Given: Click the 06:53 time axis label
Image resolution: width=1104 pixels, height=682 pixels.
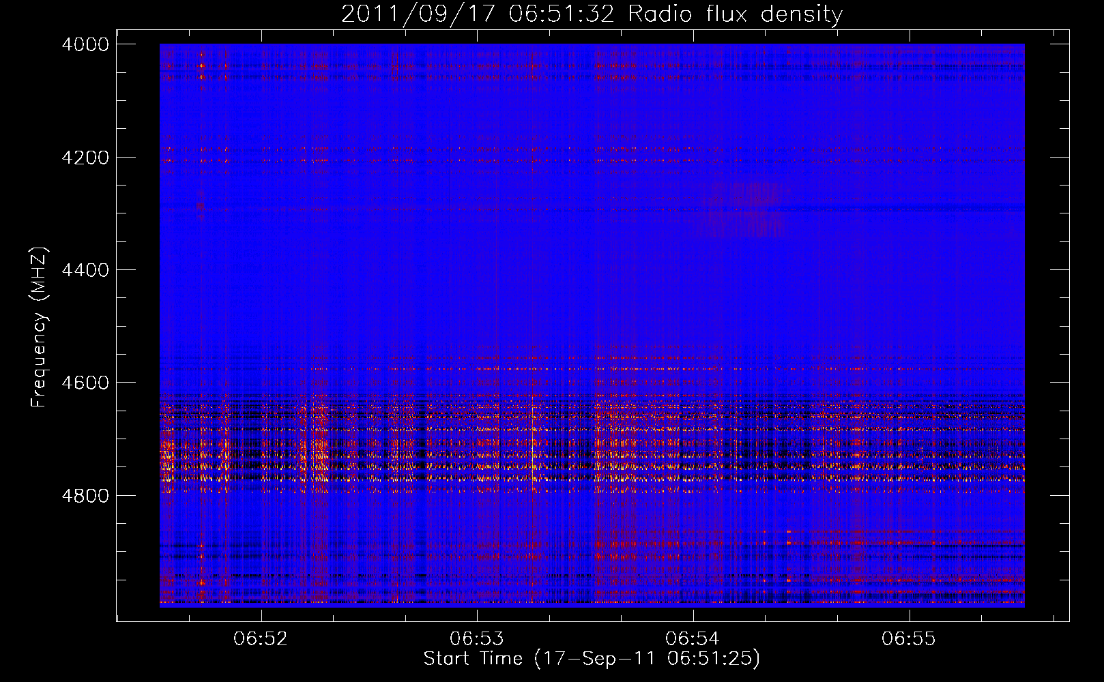Looking at the screenshot, I should coord(477,639).
